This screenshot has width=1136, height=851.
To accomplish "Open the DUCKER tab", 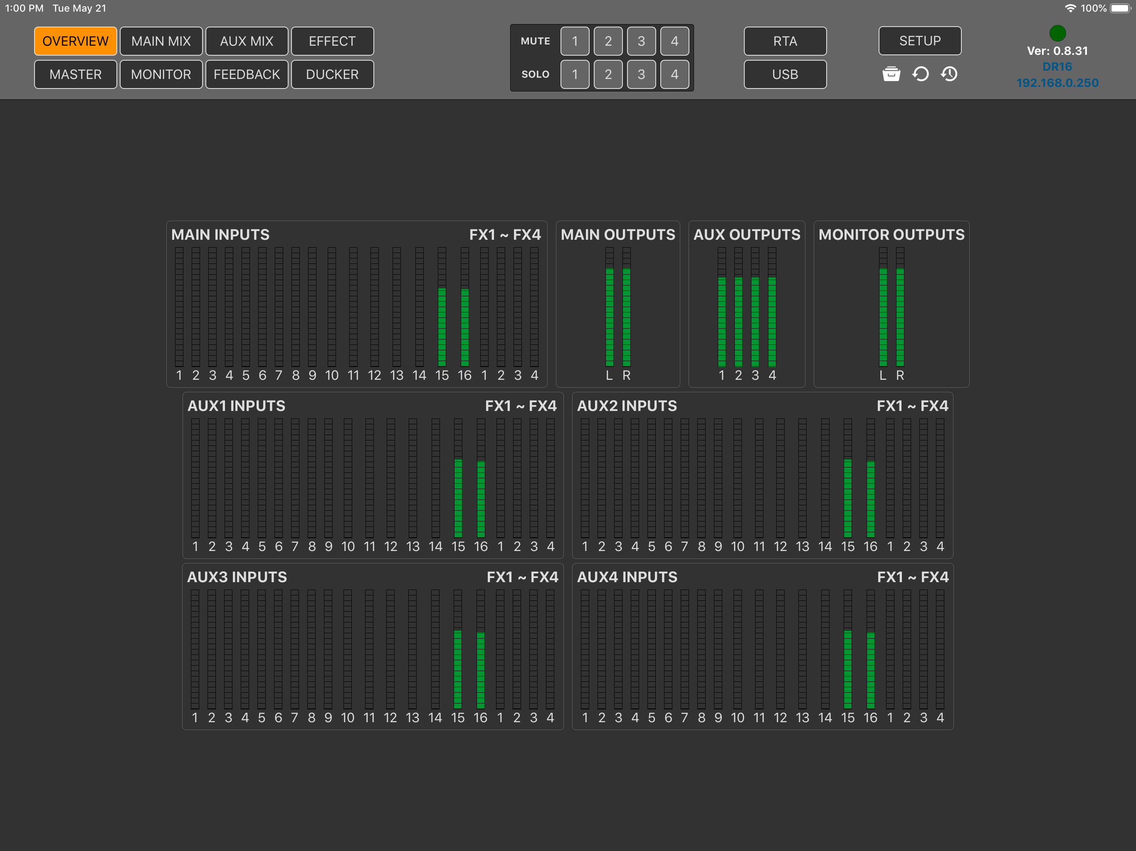I will 332,74.
